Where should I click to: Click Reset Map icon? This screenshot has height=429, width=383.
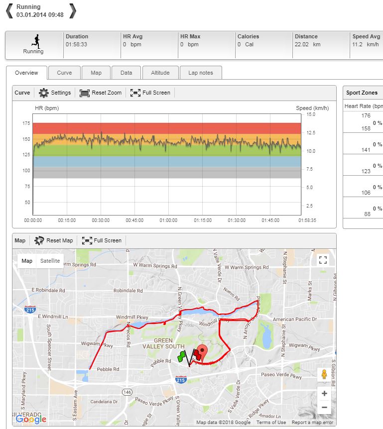pos(39,241)
